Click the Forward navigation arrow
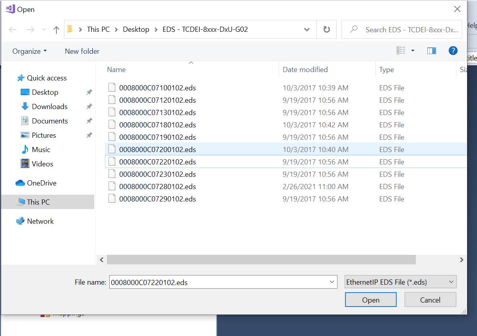 [31, 29]
